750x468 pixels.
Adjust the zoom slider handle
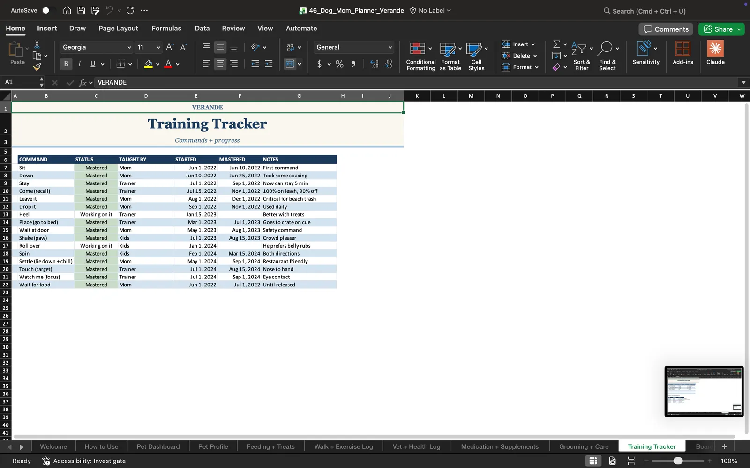(678, 461)
